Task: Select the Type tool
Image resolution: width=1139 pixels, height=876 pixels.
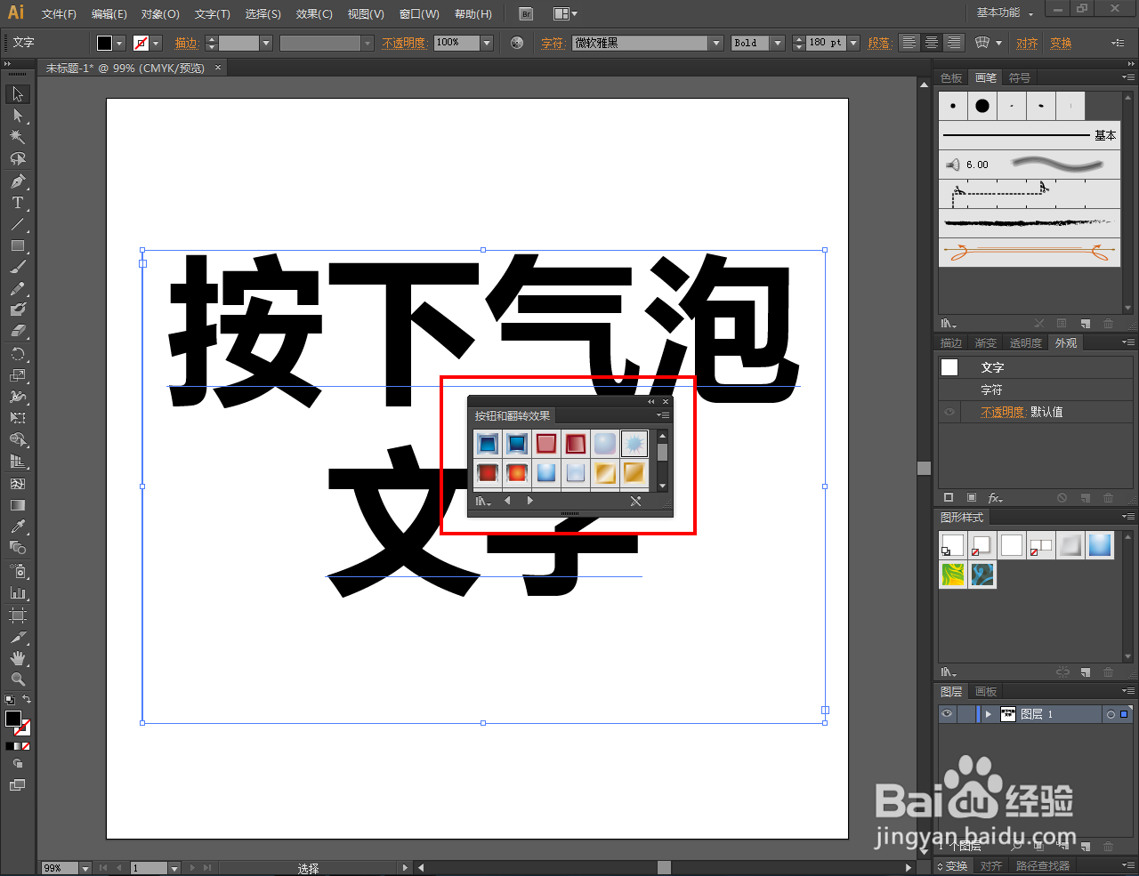Action: 18,203
